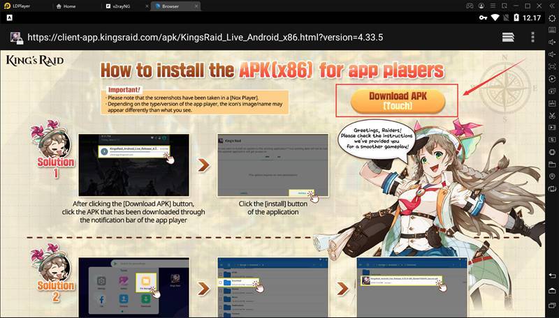Take a screenshot with scissors icon
The width and height of the screenshot is (559, 318).
tap(552, 115)
